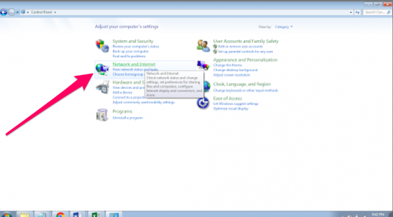The height and width of the screenshot is (217, 393).
Task: Open Uninstall a program link
Action: pos(128,118)
